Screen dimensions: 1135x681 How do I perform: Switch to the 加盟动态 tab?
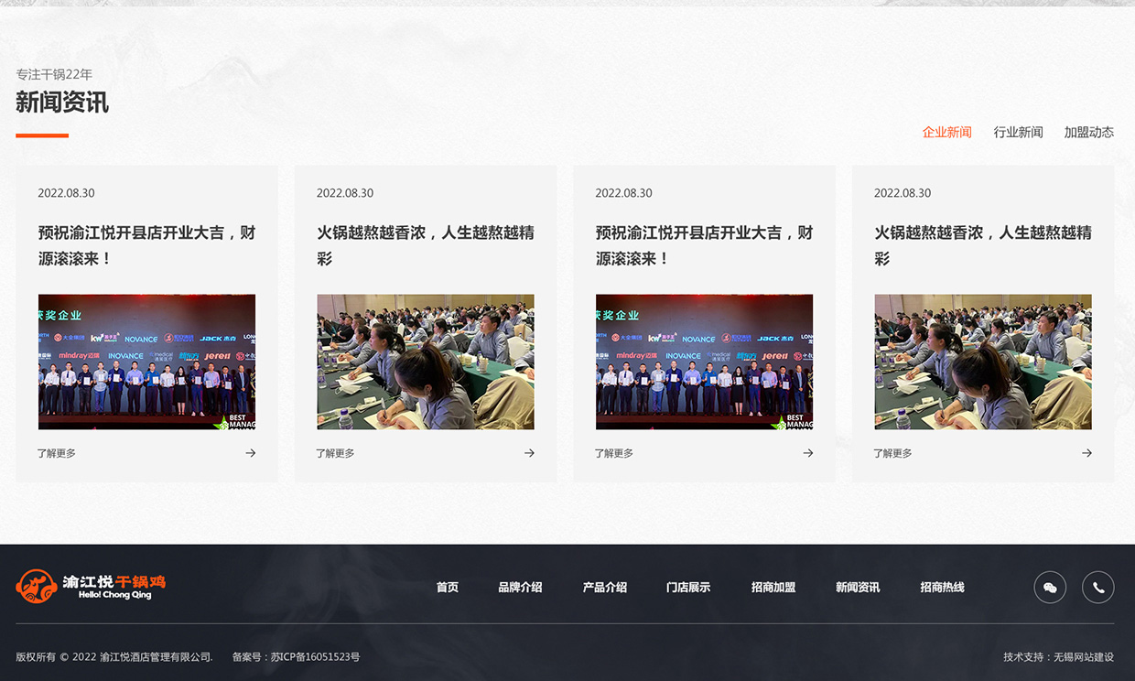coord(1089,132)
